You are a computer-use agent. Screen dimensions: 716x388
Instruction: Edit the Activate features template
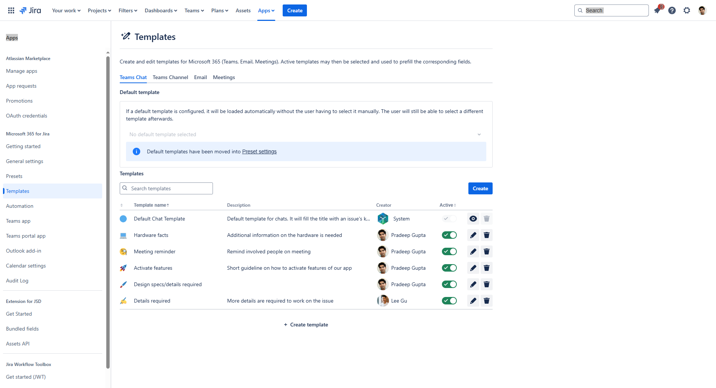coord(473,268)
